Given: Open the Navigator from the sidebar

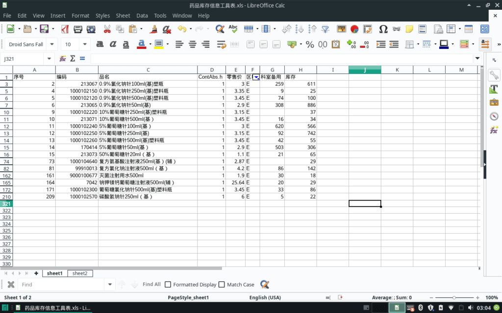Looking at the screenshot, I should [494, 116].
